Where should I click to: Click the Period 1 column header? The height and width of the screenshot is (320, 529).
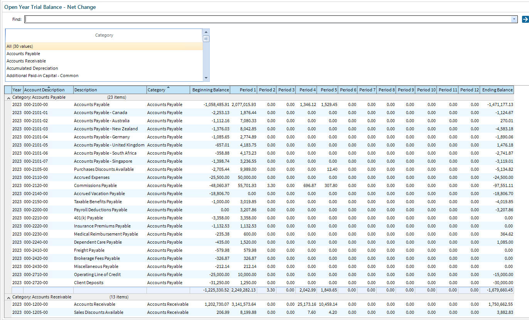pyautogui.click(x=243, y=90)
